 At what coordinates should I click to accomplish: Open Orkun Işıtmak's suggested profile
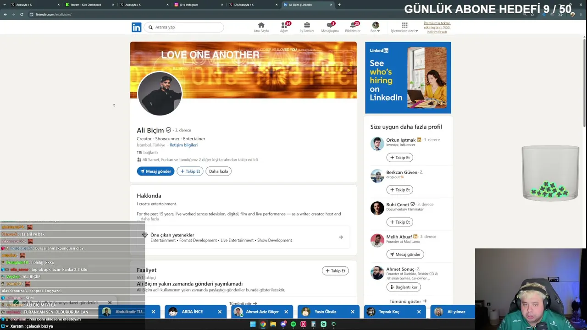[x=401, y=140]
